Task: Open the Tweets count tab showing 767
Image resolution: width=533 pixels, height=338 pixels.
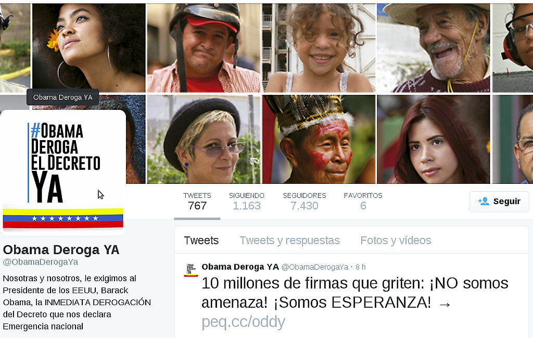Action: (197, 202)
